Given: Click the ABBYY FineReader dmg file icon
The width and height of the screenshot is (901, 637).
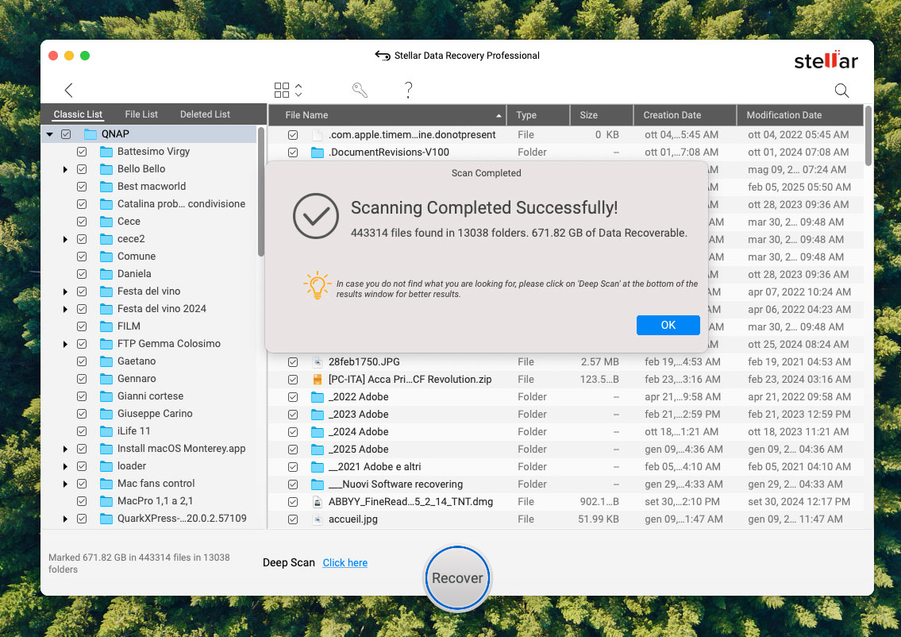Looking at the screenshot, I should [x=318, y=502].
